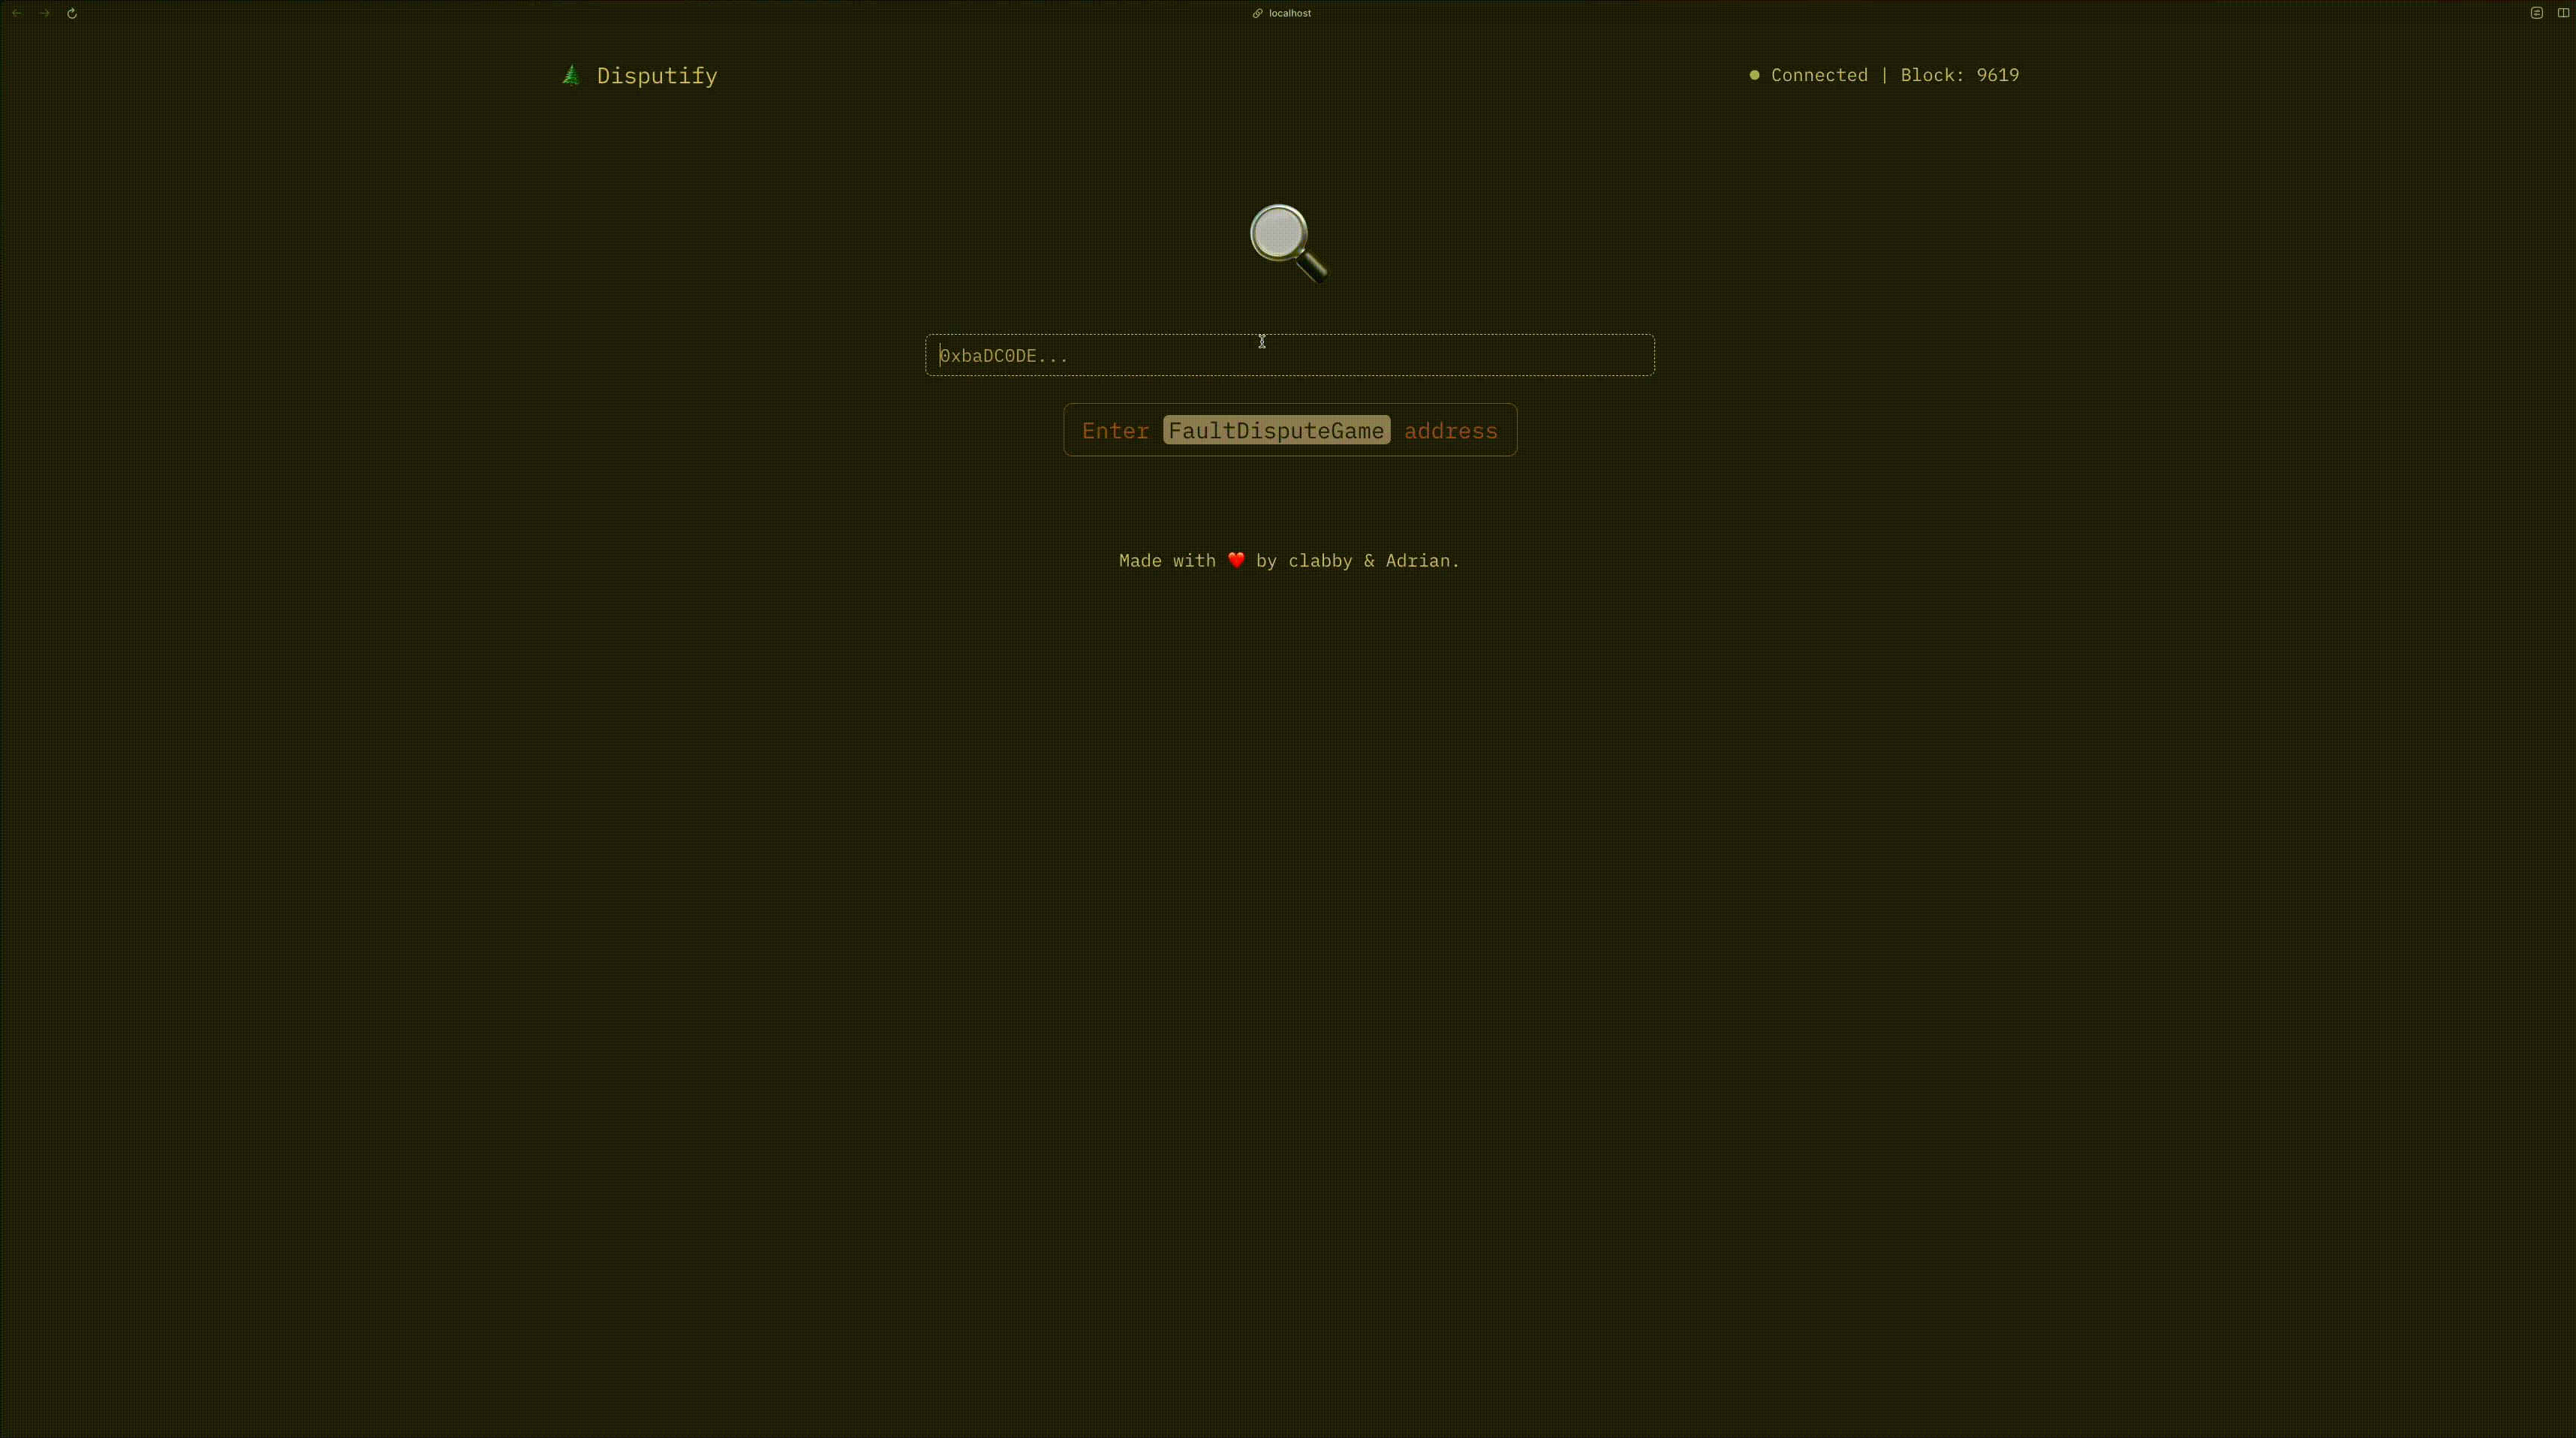Click the red address word

[1450, 431]
